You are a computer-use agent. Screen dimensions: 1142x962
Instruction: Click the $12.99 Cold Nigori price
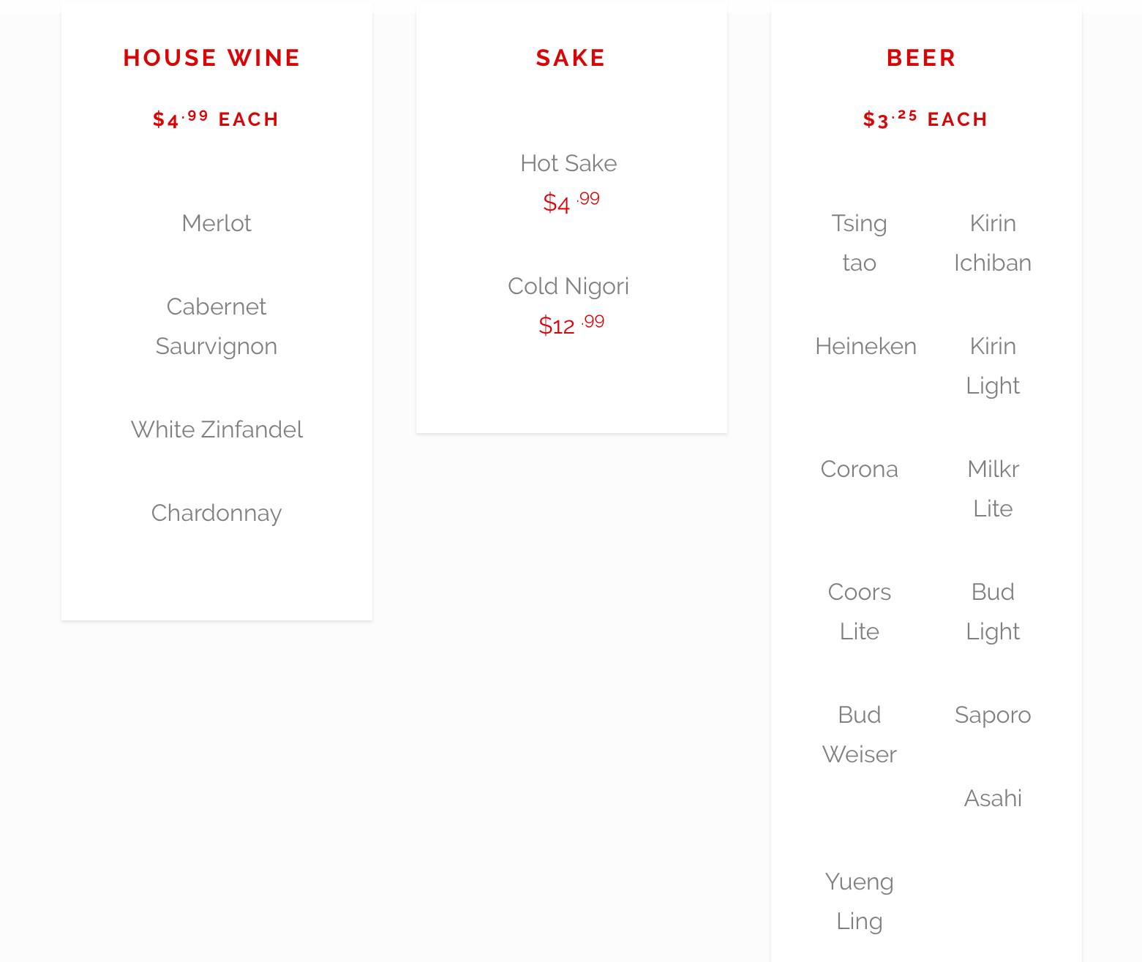(571, 324)
